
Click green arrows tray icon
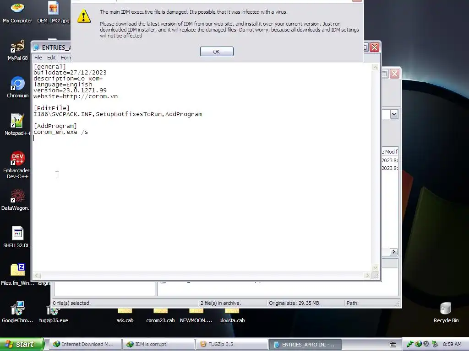pyautogui.click(x=410, y=344)
